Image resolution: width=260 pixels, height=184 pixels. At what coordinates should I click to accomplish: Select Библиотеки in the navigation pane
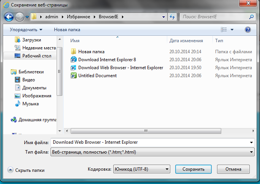pos(31,72)
